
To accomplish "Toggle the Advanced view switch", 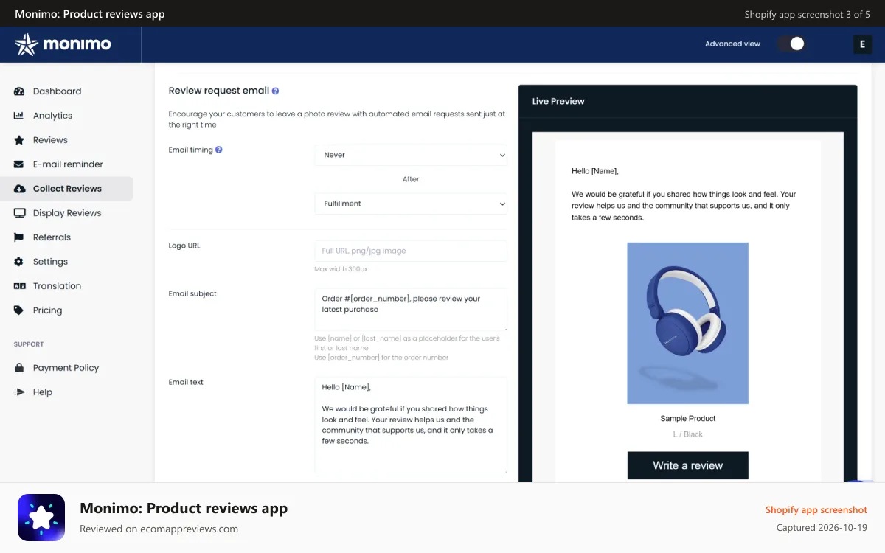I will click(790, 44).
